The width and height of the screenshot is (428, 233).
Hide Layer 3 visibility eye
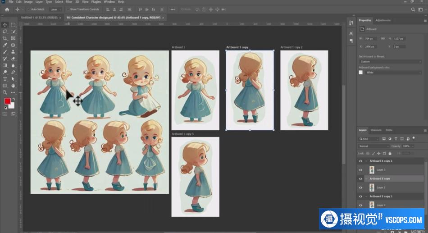coord(360,170)
